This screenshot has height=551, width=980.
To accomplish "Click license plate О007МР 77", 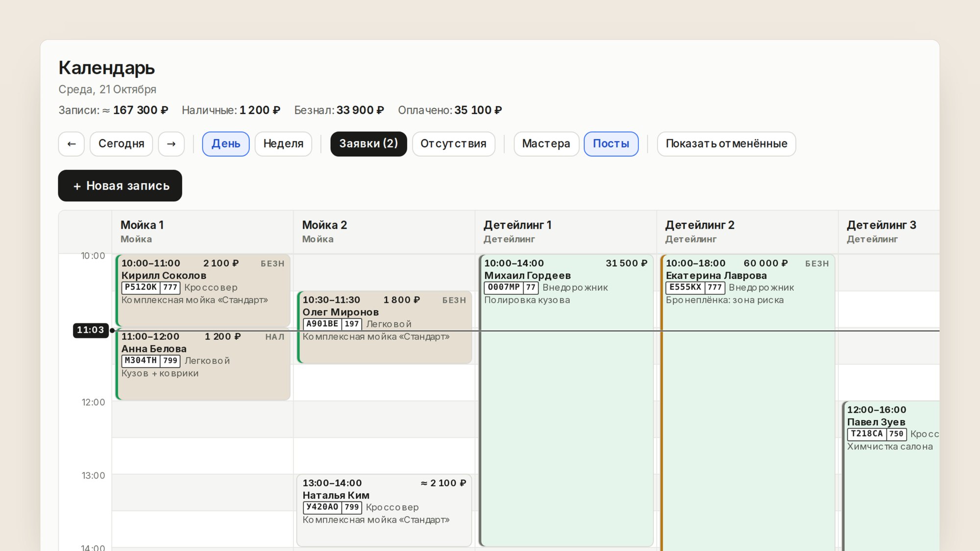I will coord(512,288).
